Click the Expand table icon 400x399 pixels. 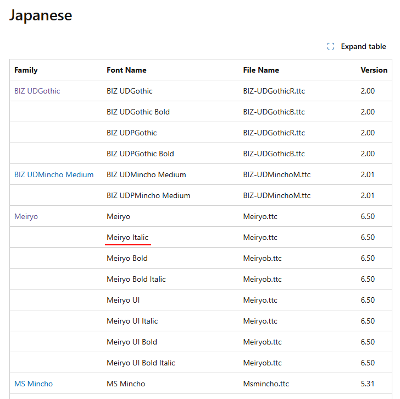[x=331, y=47]
